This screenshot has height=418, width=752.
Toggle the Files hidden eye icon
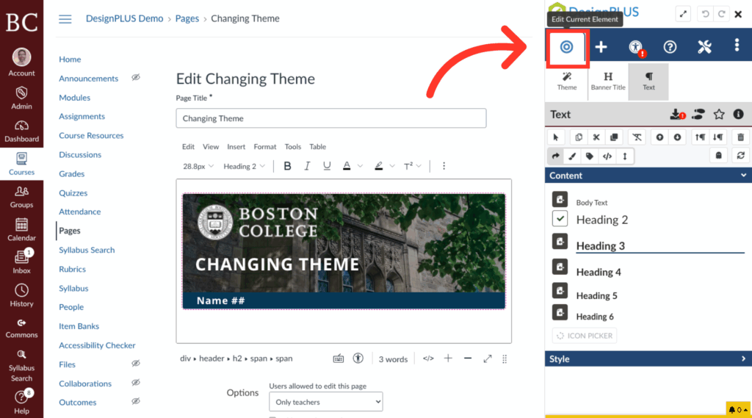click(136, 364)
